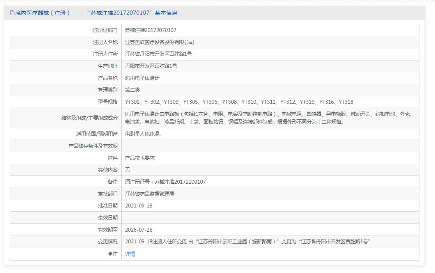Click the 型号规格 row label
The height and width of the screenshot is (273, 435).
pyautogui.click(x=108, y=102)
